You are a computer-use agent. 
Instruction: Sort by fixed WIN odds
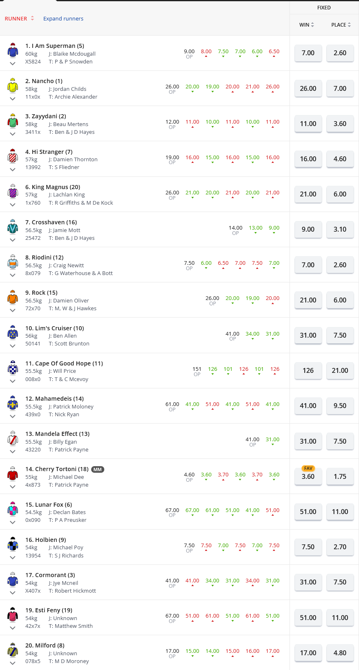click(x=307, y=25)
